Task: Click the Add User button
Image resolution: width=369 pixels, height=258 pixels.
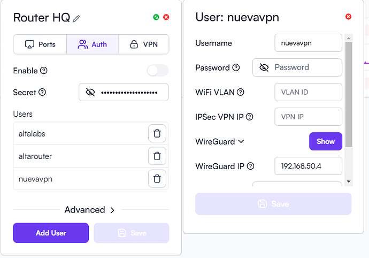Action: [x=51, y=233]
